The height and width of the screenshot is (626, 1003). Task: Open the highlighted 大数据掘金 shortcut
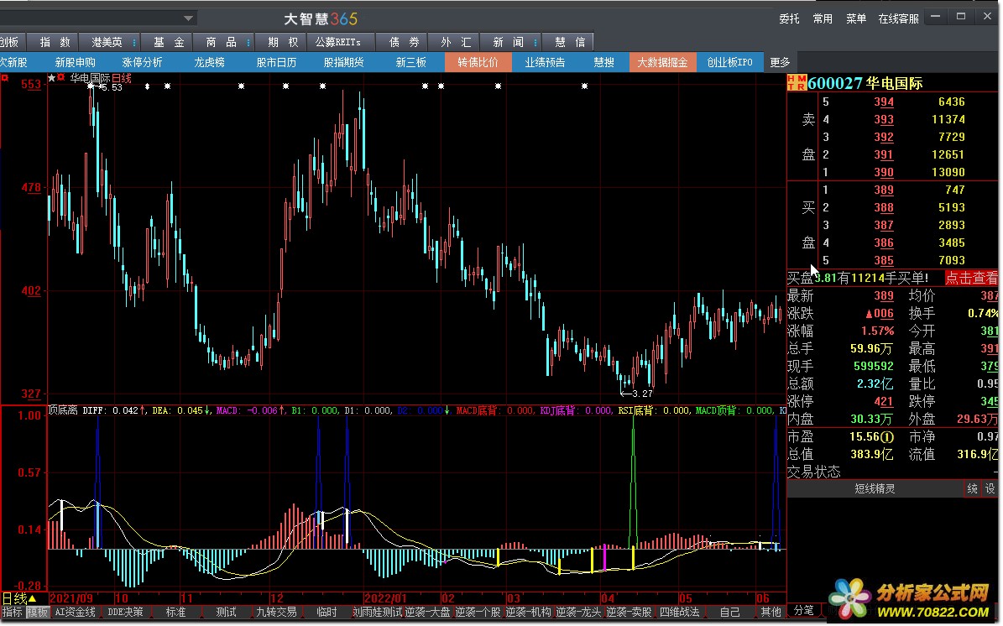pos(662,62)
